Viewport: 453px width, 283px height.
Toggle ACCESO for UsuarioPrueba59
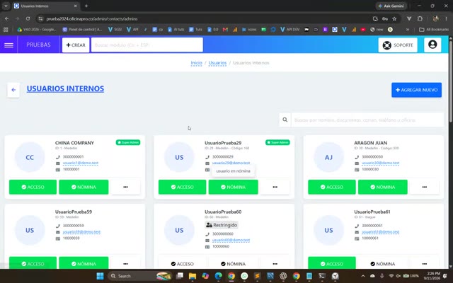33,263
